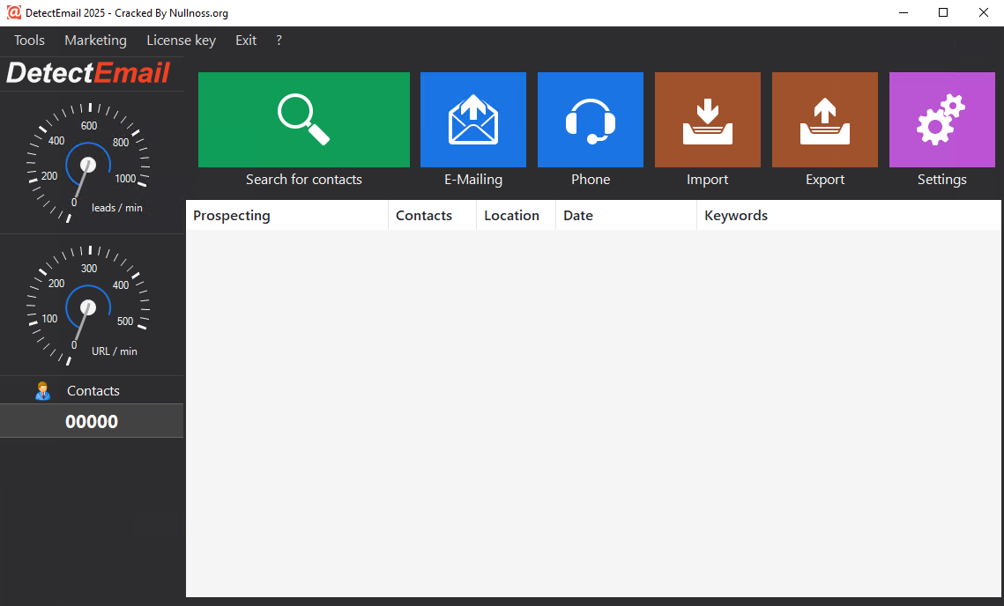Sort by the Contacts column header
The width and height of the screenshot is (1004, 606).
coord(432,216)
